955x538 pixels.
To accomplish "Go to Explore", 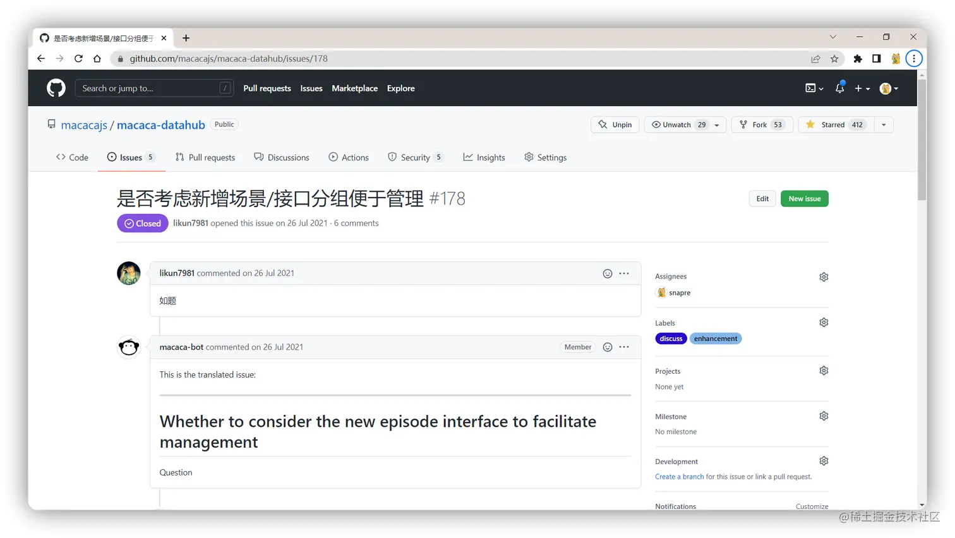I will (x=401, y=88).
